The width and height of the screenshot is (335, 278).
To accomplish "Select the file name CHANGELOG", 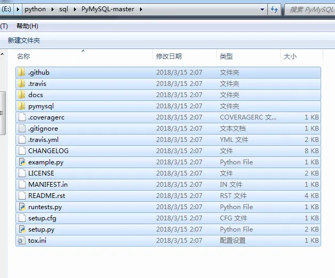I will click(x=48, y=151).
